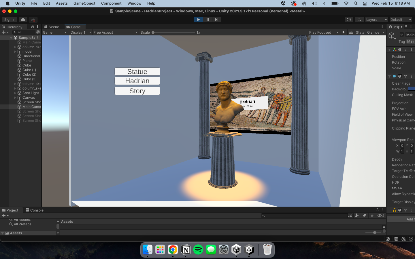The height and width of the screenshot is (259, 415).
Task: Open version control settings icon
Action: click(x=33, y=20)
